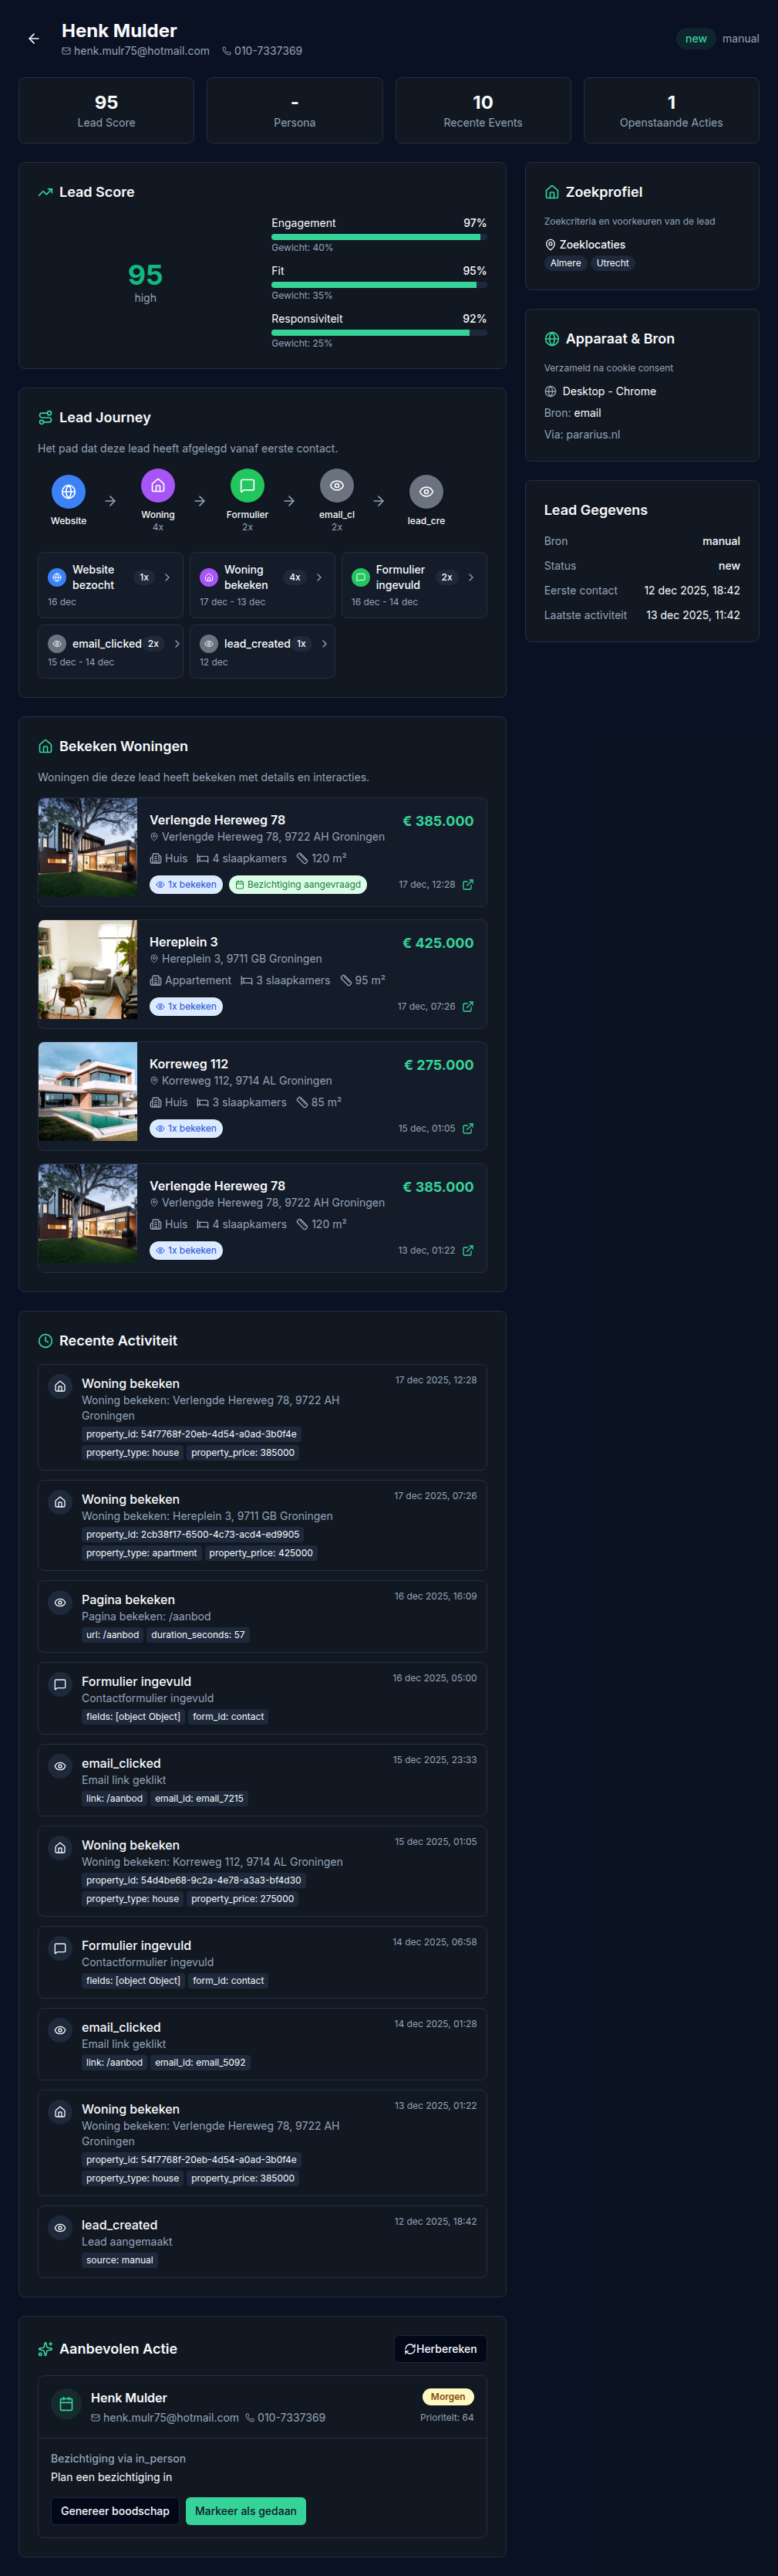Click the Zoeklocaties map pin icon

click(549, 245)
